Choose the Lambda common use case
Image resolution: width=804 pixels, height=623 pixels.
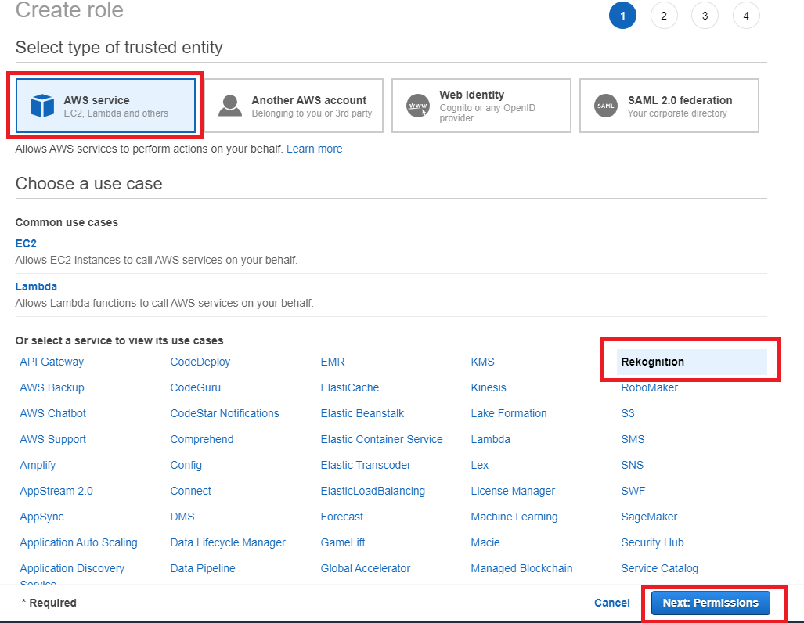[x=36, y=286]
